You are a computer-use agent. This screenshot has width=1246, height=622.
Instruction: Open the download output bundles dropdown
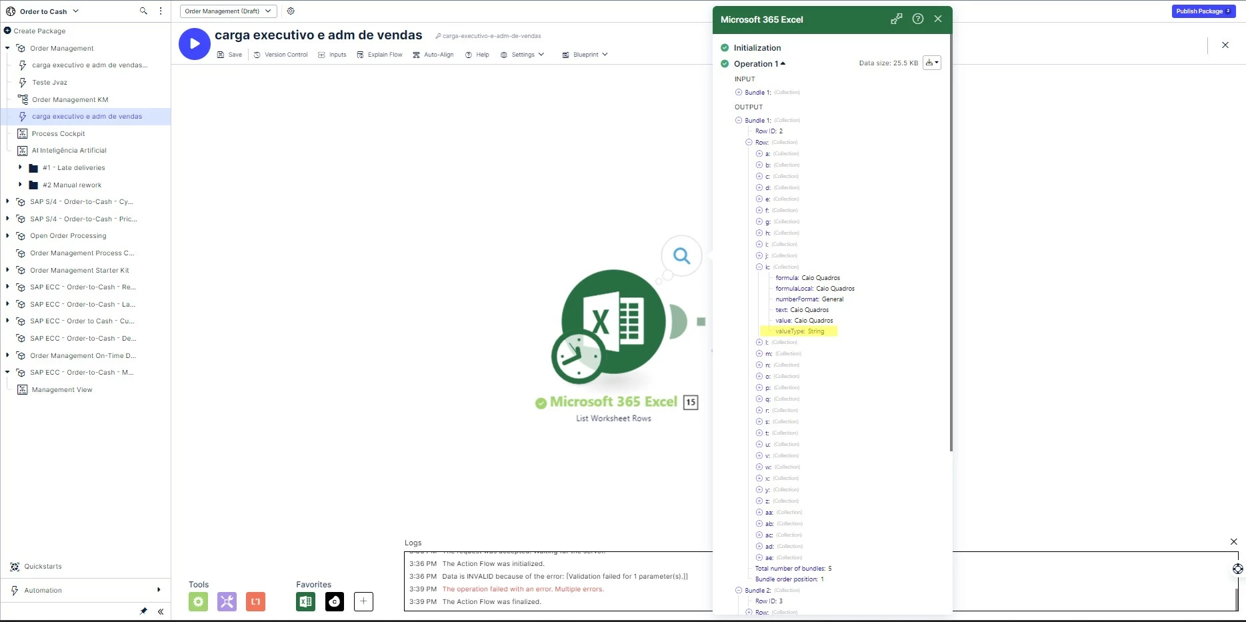point(932,63)
